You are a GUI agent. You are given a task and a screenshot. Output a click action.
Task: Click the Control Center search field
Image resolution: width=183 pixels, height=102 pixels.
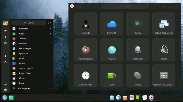click(x=125, y=6)
